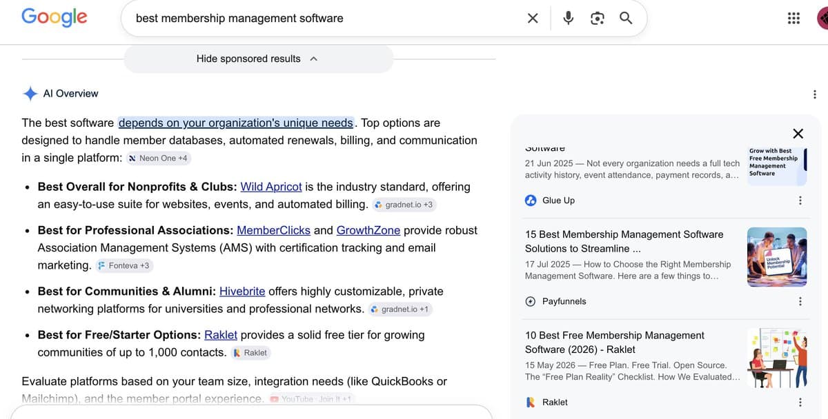Click the magnifying glass search icon

626,18
